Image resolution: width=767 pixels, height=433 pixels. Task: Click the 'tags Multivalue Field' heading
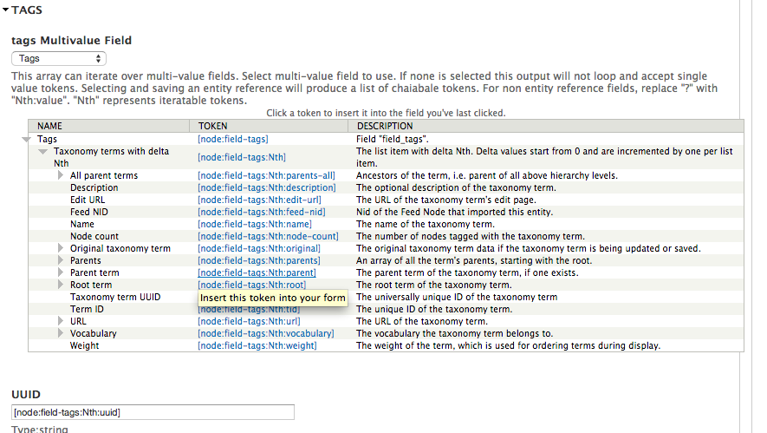71,40
